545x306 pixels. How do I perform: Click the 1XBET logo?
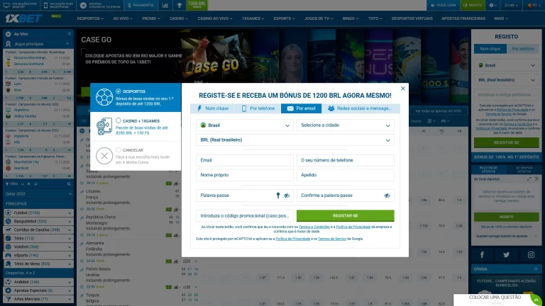tap(23, 18)
